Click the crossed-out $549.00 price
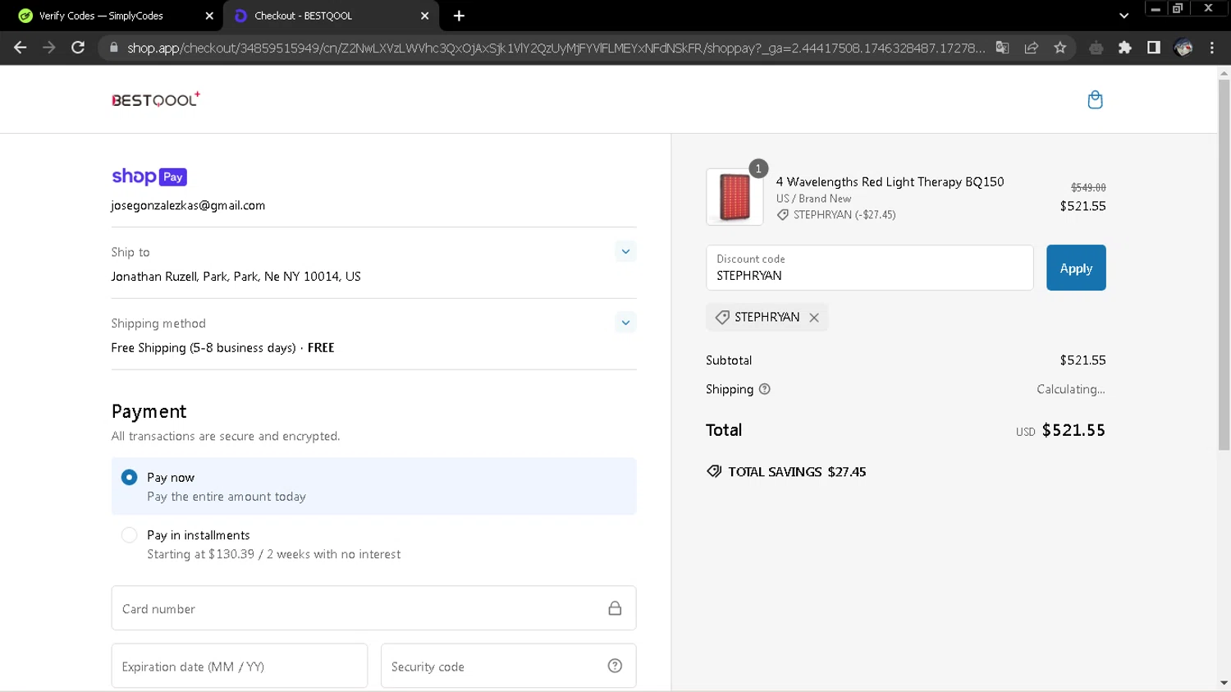 click(x=1088, y=187)
